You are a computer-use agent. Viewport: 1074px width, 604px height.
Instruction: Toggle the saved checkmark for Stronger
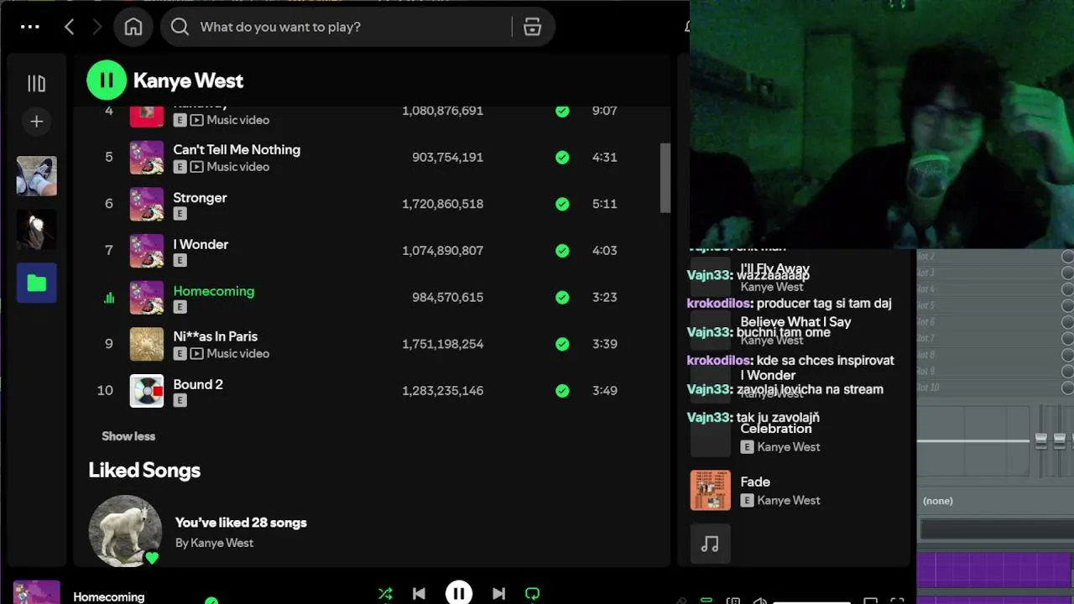[562, 204]
